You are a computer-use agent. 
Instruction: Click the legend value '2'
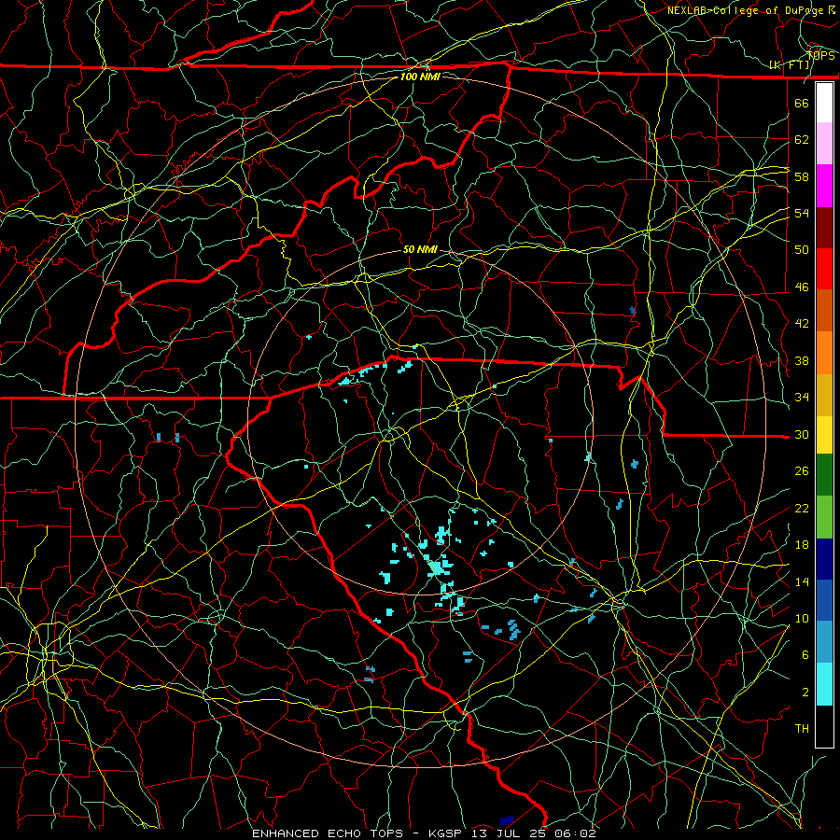(805, 693)
